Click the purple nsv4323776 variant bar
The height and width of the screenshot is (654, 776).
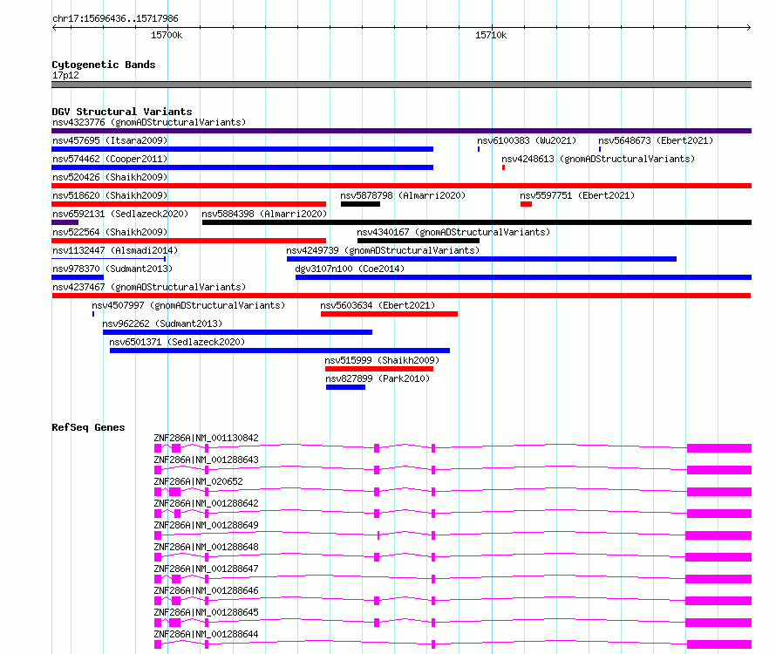(401, 131)
